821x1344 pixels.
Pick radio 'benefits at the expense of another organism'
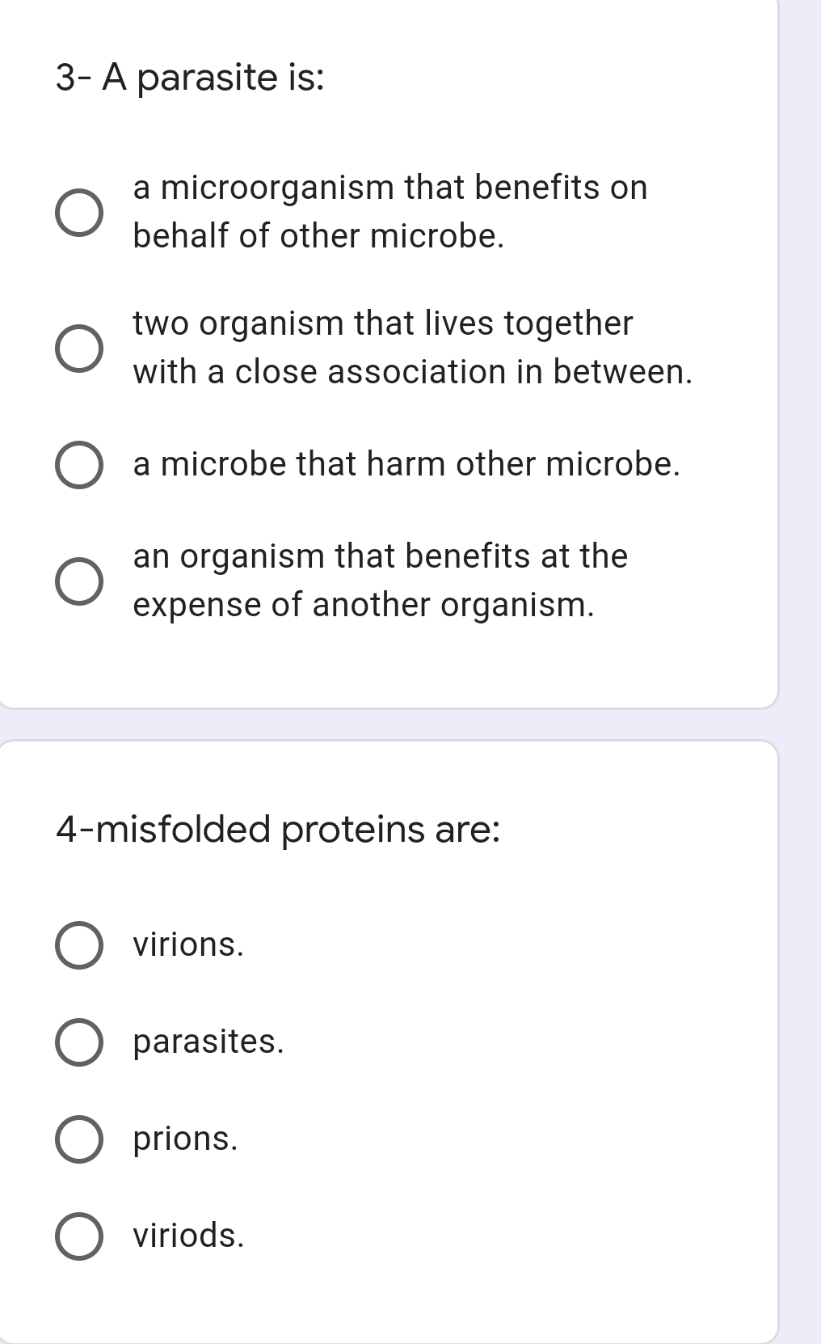coord(79,581)
